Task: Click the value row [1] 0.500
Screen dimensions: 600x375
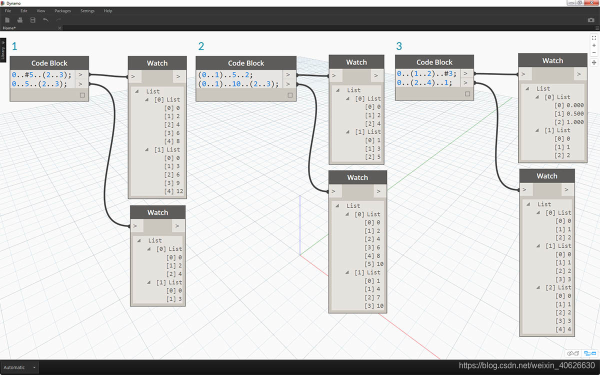Action: pos(570,113)
